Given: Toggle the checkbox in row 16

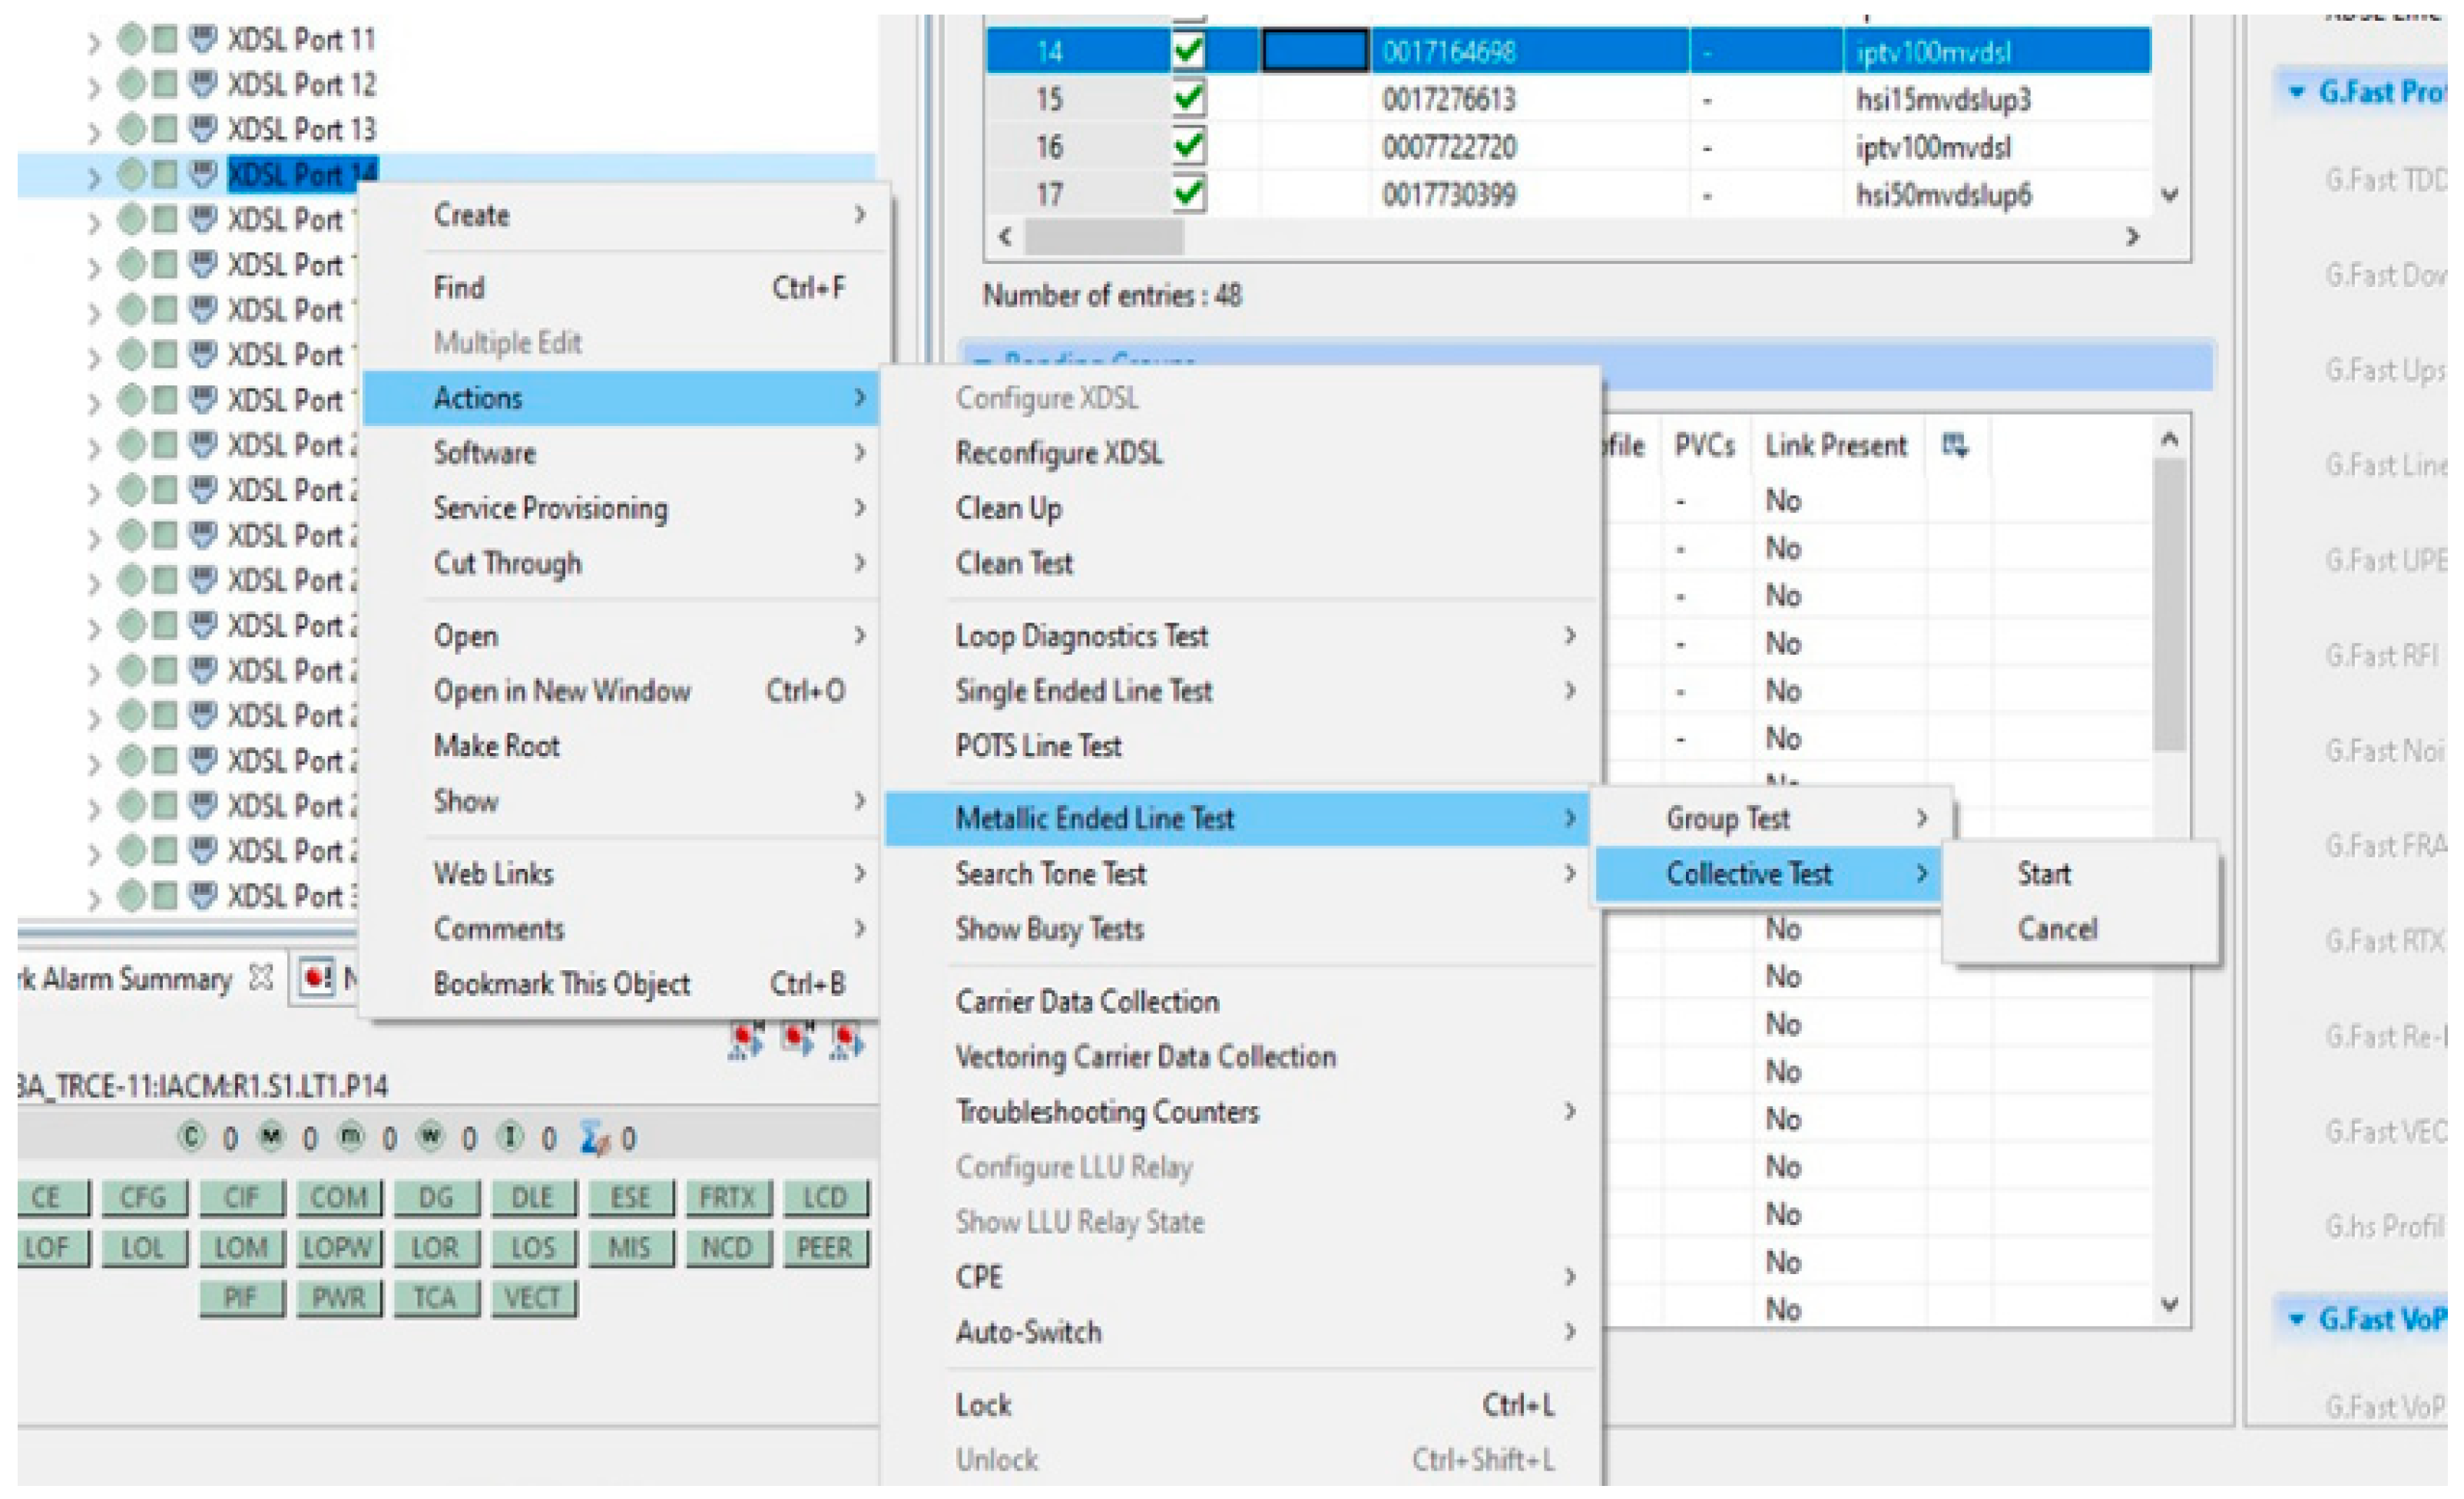Looking at the screenshot, I should [1188, 147].
